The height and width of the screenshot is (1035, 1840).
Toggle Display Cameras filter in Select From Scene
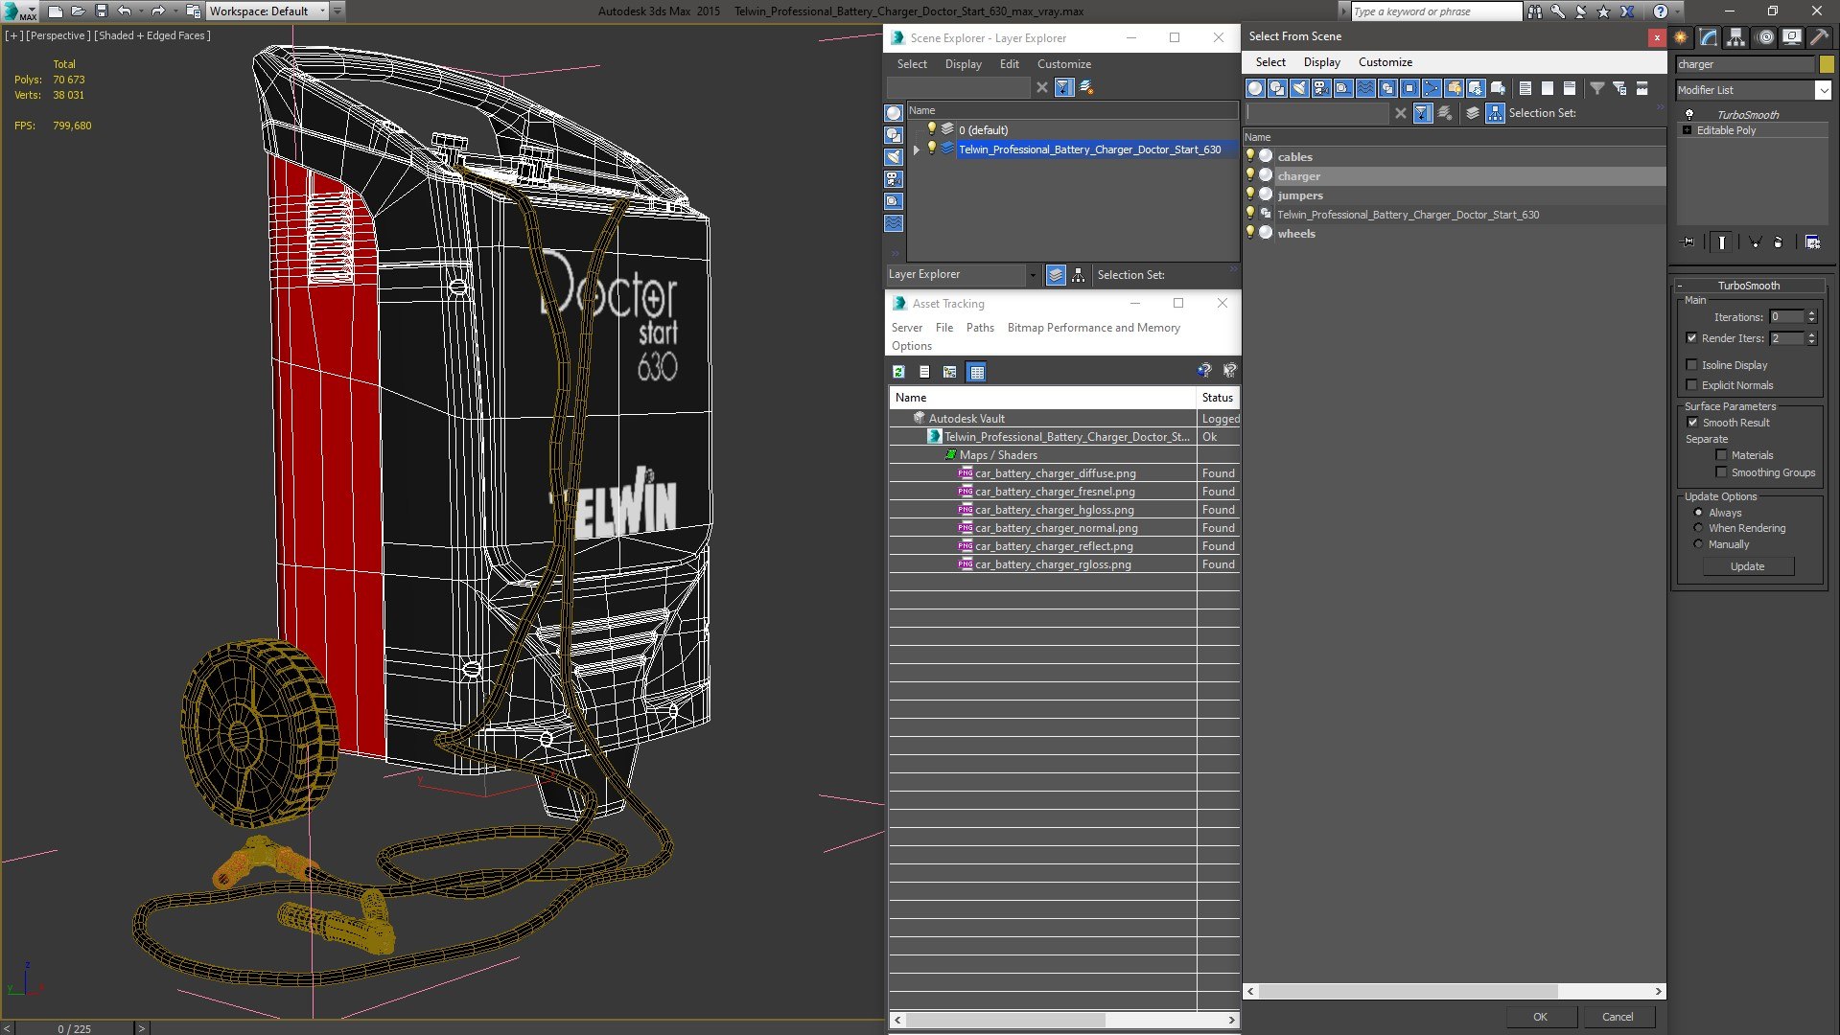point(1321,88)
